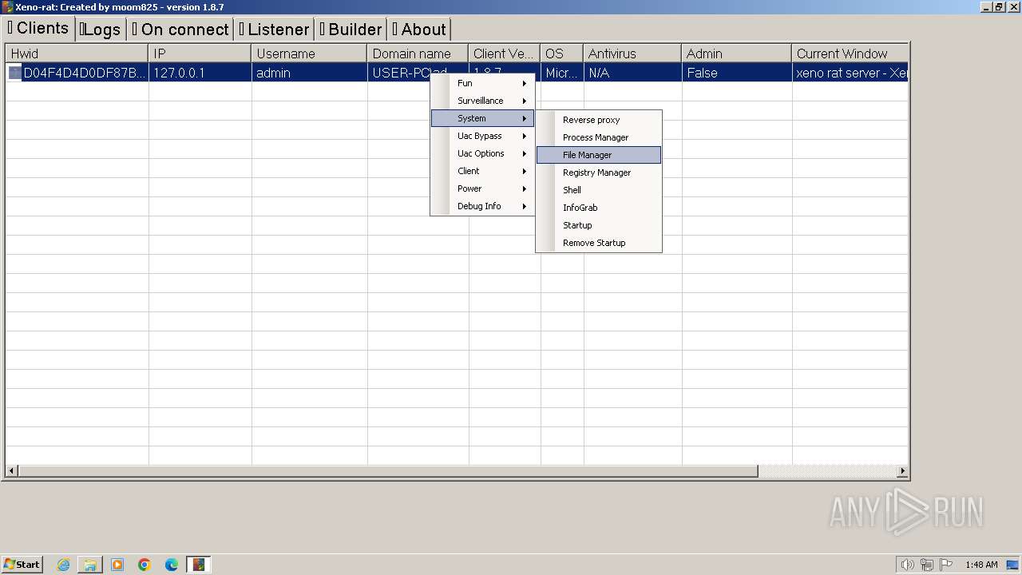Open the File Manager menu entry
Screen dimensions: 1022x575
coord(599,155)
